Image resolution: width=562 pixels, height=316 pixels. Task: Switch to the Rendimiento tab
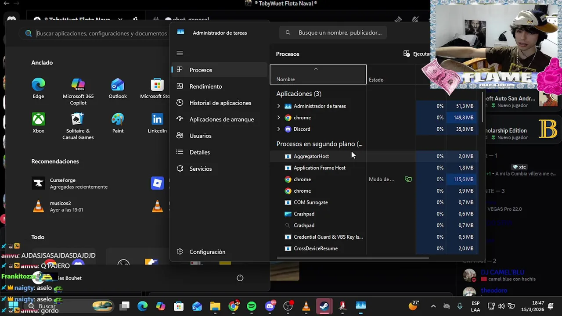(220, 86)
